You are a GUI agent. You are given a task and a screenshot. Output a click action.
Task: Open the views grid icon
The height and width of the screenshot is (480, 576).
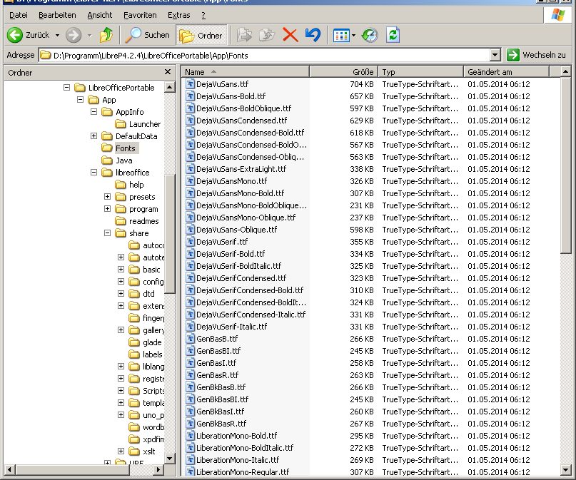coord(341,36)
